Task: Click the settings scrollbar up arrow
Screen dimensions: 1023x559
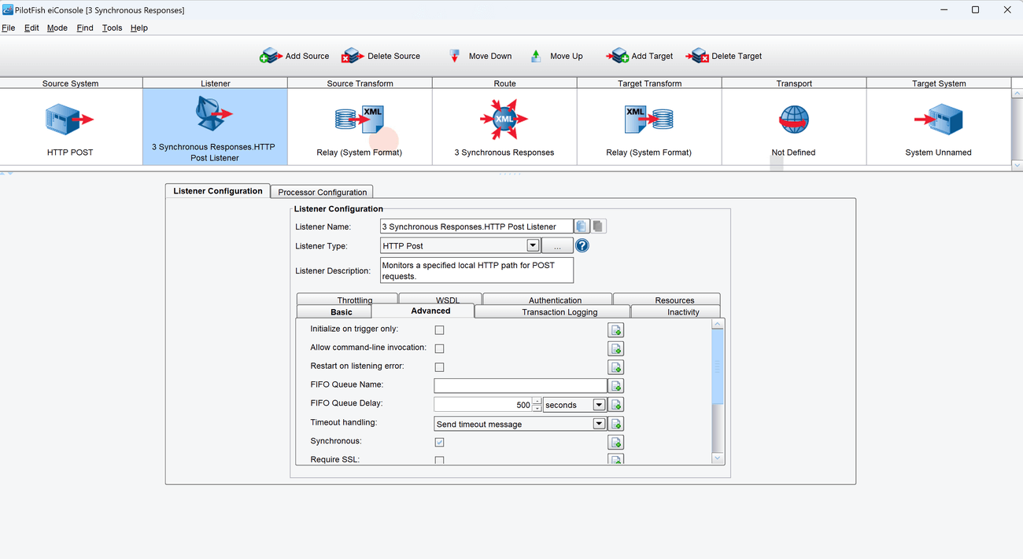Action: pyautogui.click(x=717, y=324)
